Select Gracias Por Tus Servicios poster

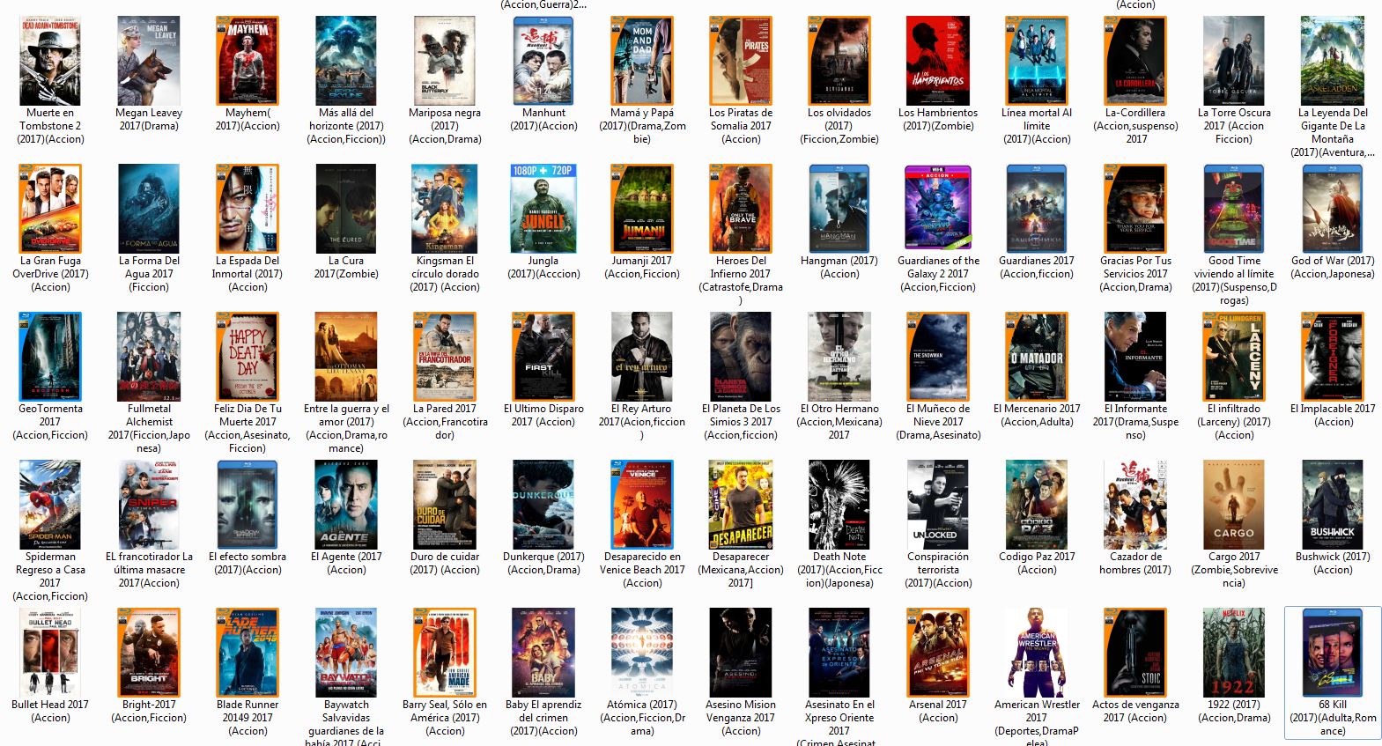(1135, 209)
